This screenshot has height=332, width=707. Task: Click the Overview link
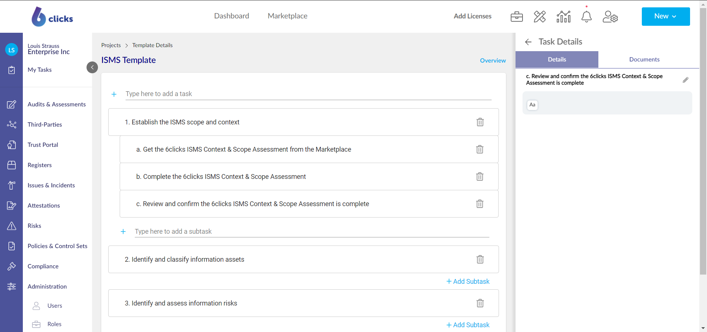tap(493, 60)
